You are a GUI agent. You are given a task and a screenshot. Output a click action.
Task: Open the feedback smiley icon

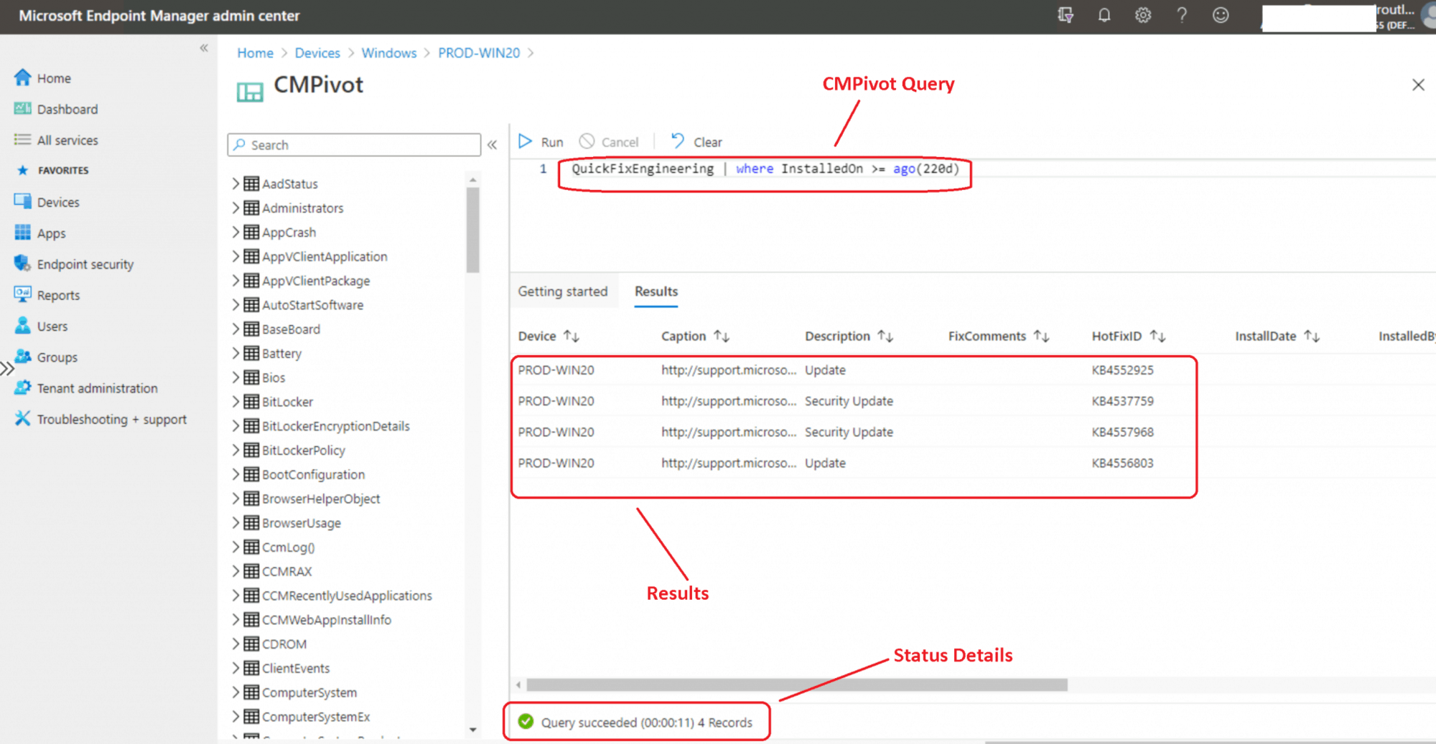(x=1221, y=15)
